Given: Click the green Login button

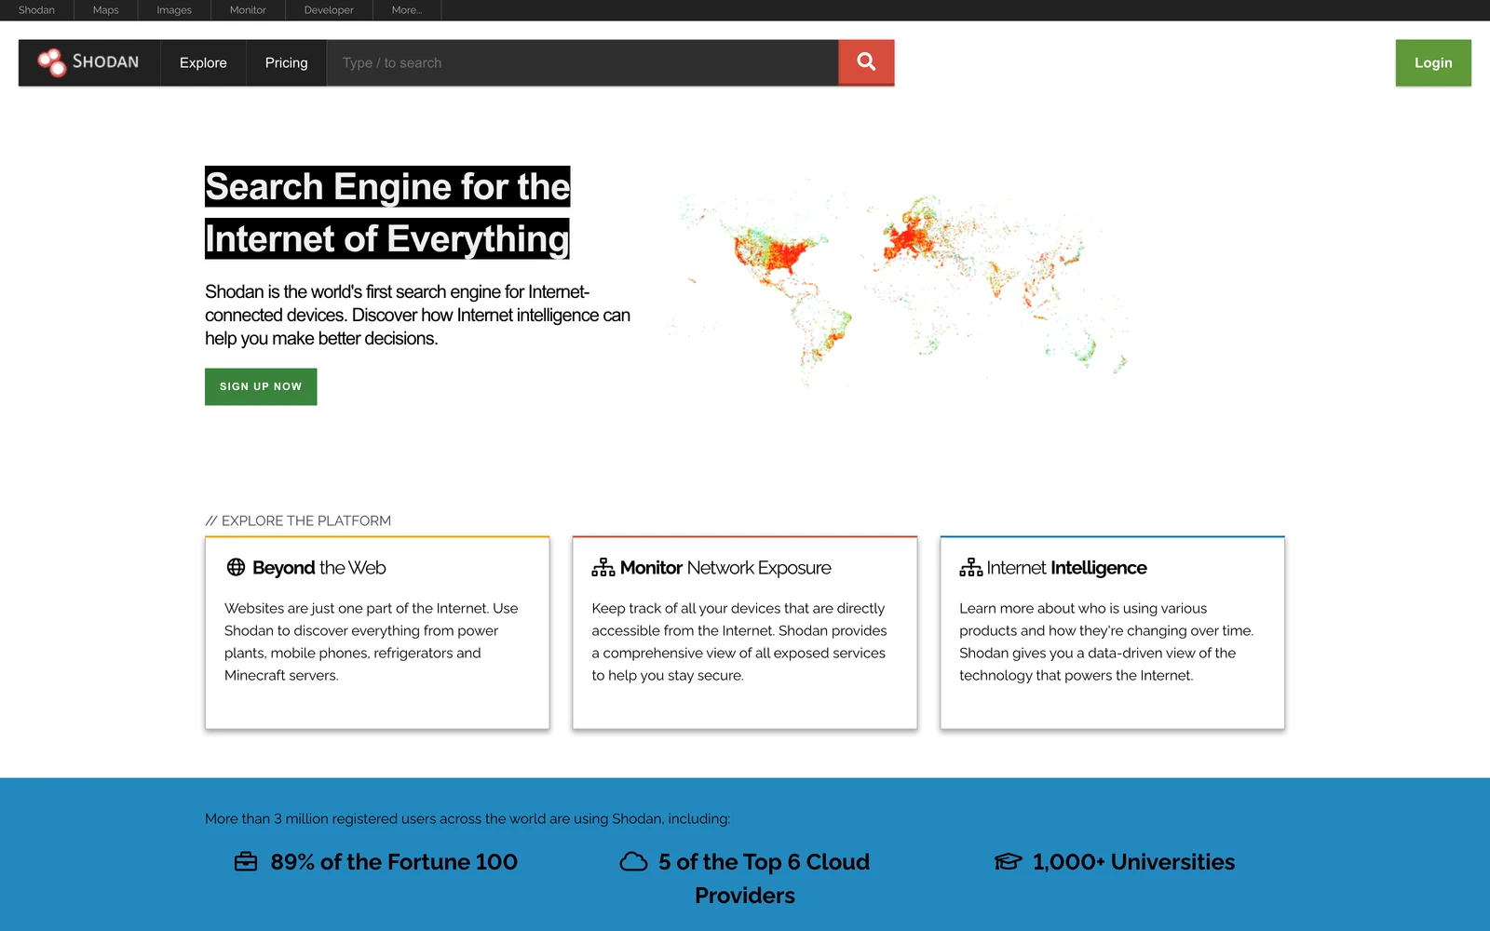Looking at the screenshot, I should (x=1433, y=62).
